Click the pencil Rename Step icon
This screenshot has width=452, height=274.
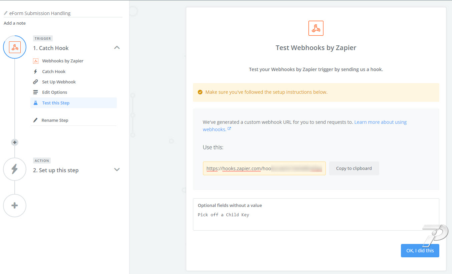35,120
